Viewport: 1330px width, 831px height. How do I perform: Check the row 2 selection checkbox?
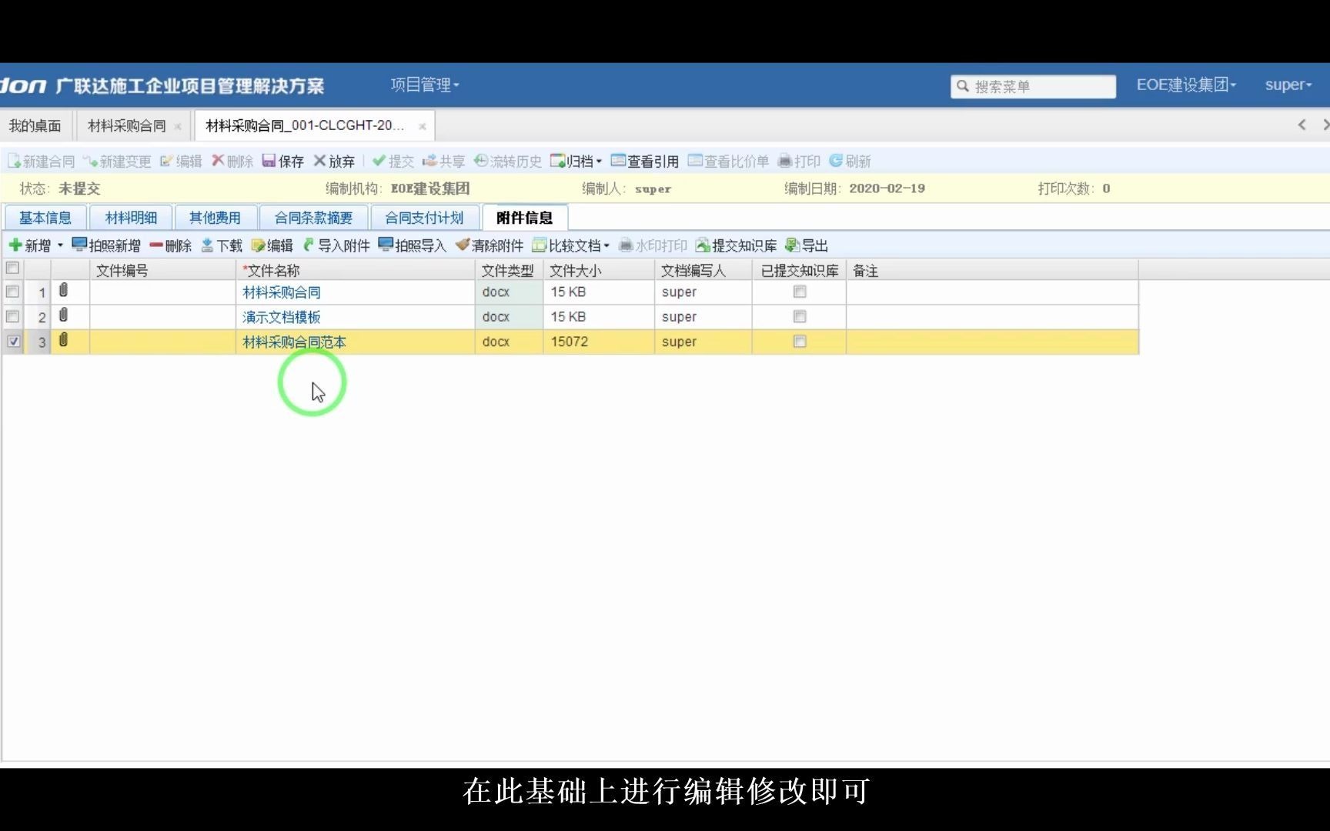click(12, 316)
